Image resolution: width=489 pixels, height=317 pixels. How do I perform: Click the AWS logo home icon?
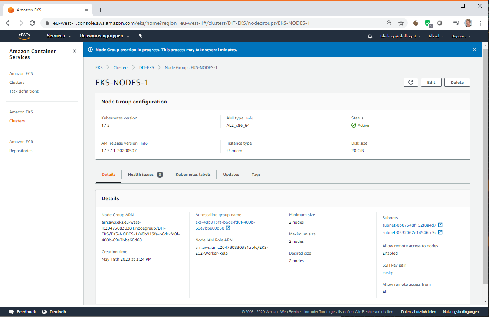pos(24,36)
